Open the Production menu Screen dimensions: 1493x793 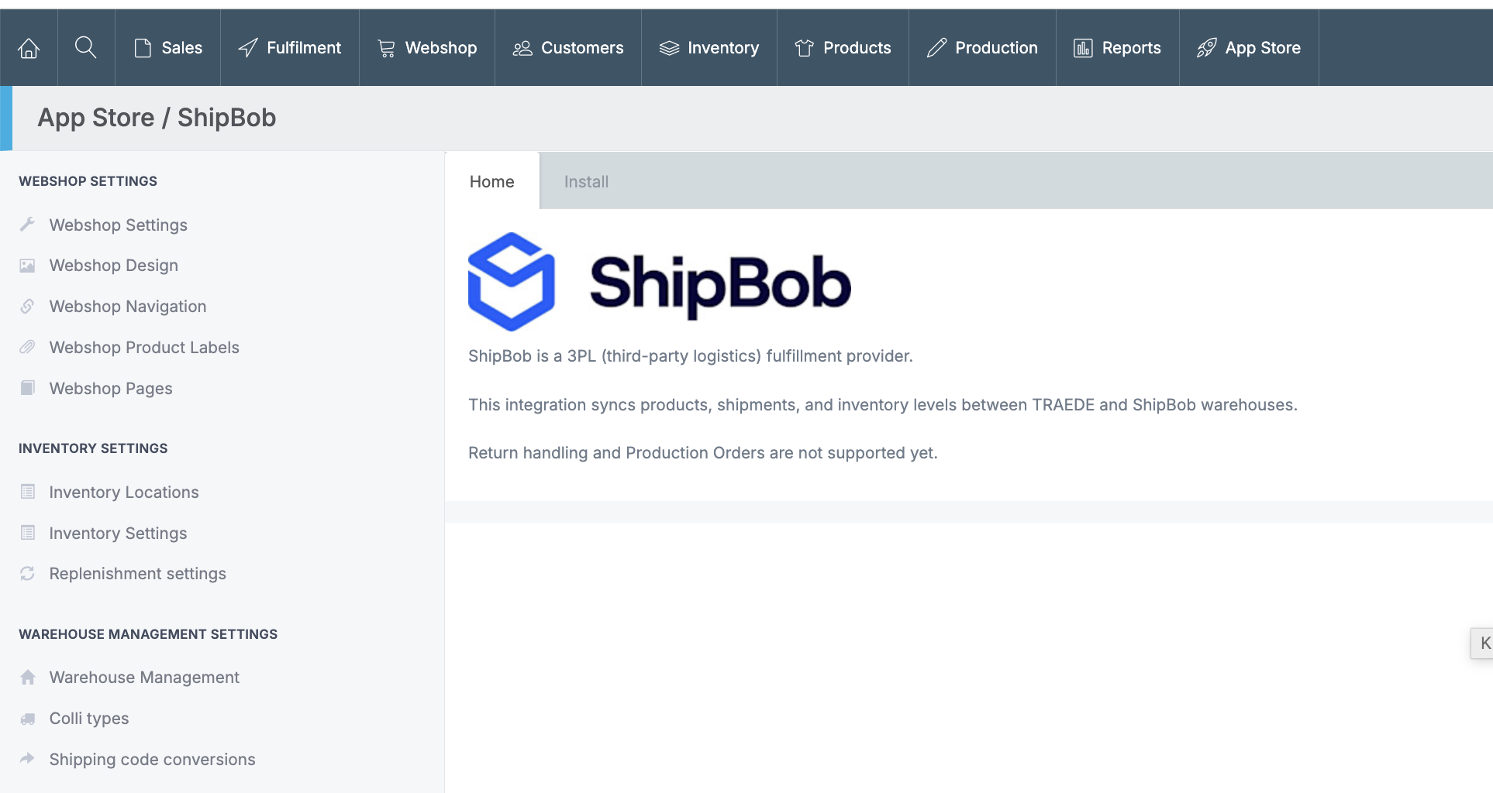coord(983,48)
